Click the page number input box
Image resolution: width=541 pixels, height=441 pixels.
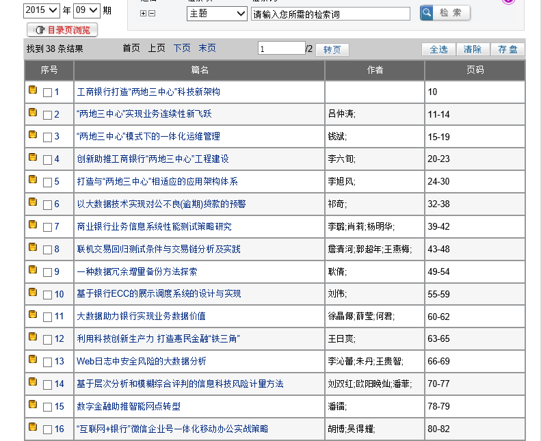click(x=282, y=49)
